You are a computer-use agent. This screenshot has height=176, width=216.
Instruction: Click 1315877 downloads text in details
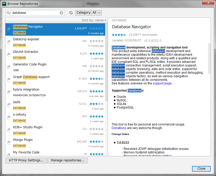(143, 35)
